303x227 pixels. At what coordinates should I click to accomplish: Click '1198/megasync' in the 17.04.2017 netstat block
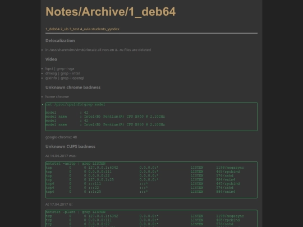click(x=230, y=216)
